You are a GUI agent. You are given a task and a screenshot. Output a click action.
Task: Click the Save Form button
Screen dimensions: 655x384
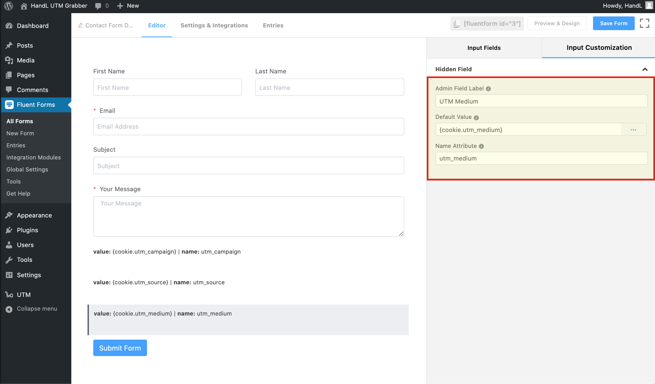[614, 23]
